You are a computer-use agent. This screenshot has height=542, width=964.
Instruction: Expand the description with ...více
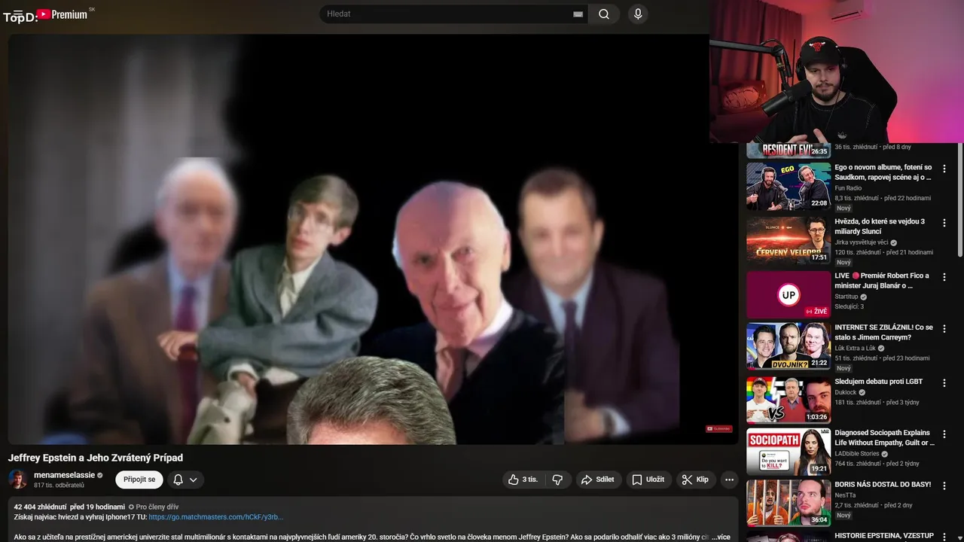click(721, 537)
